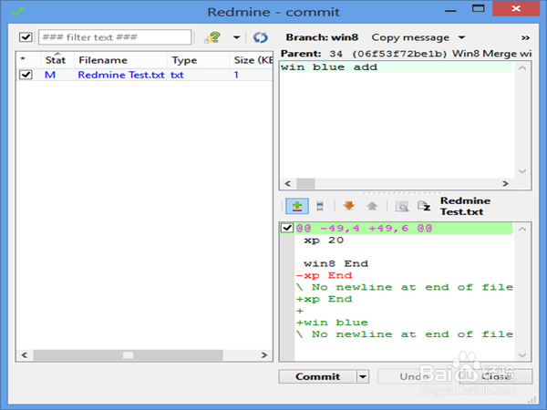Click the search in diff icon
The width and height of the screenshot is (547, 410).
coord(402,207)
